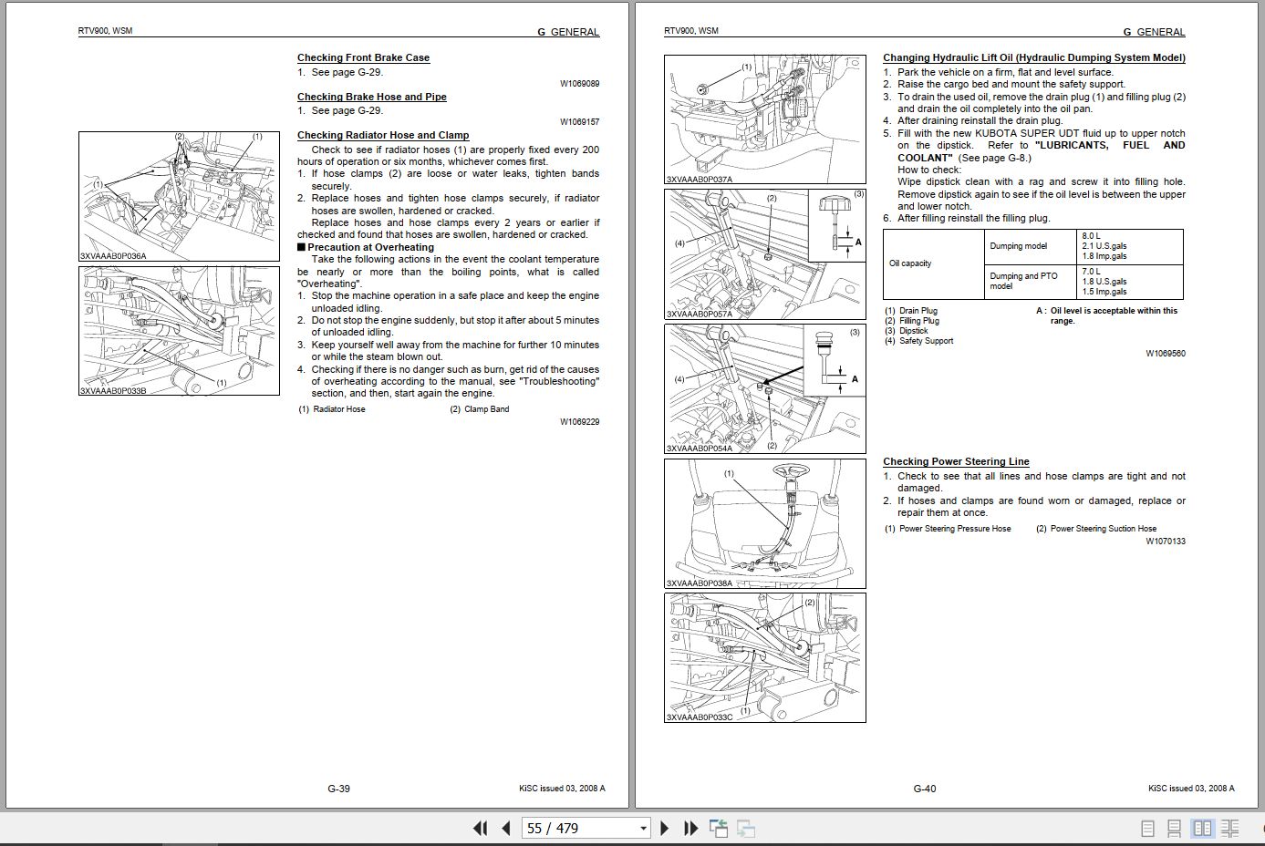Click power steering diagram 3XVAAAB0P038A
Image resolution: width=1265 pixels, height=846 pixels.
point(764,523)
